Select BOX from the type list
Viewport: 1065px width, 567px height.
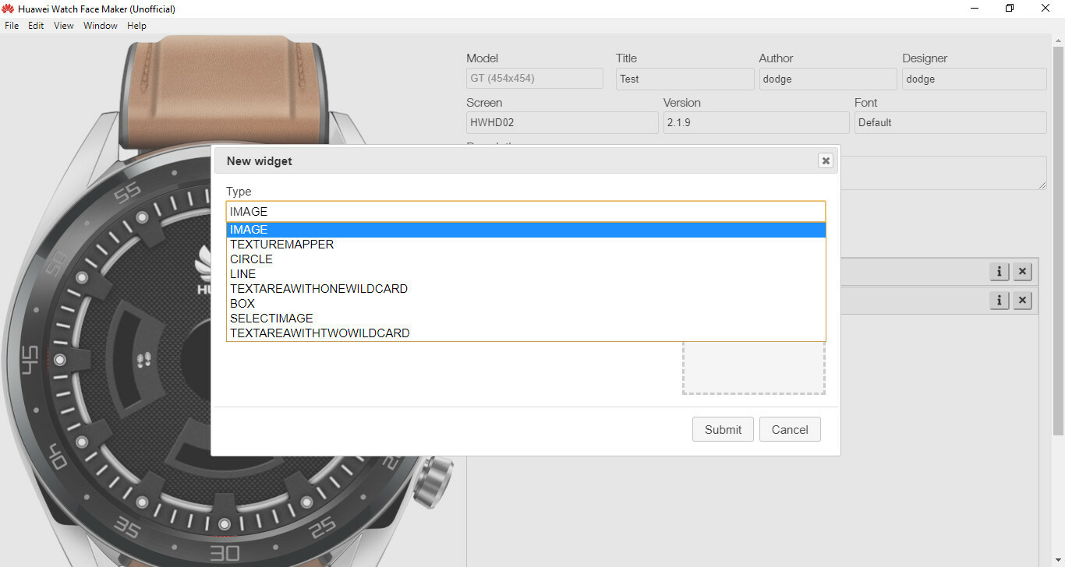(x=525, y=304)
